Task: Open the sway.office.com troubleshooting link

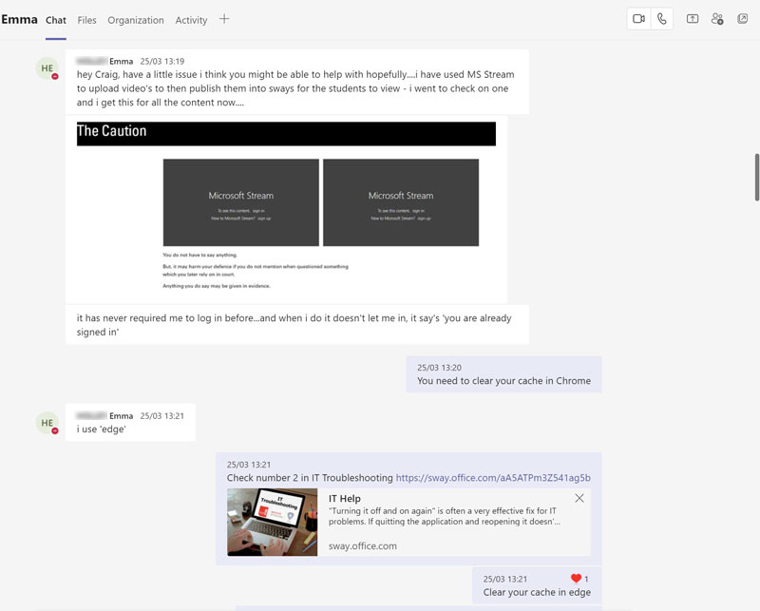Action: [493, 478]
